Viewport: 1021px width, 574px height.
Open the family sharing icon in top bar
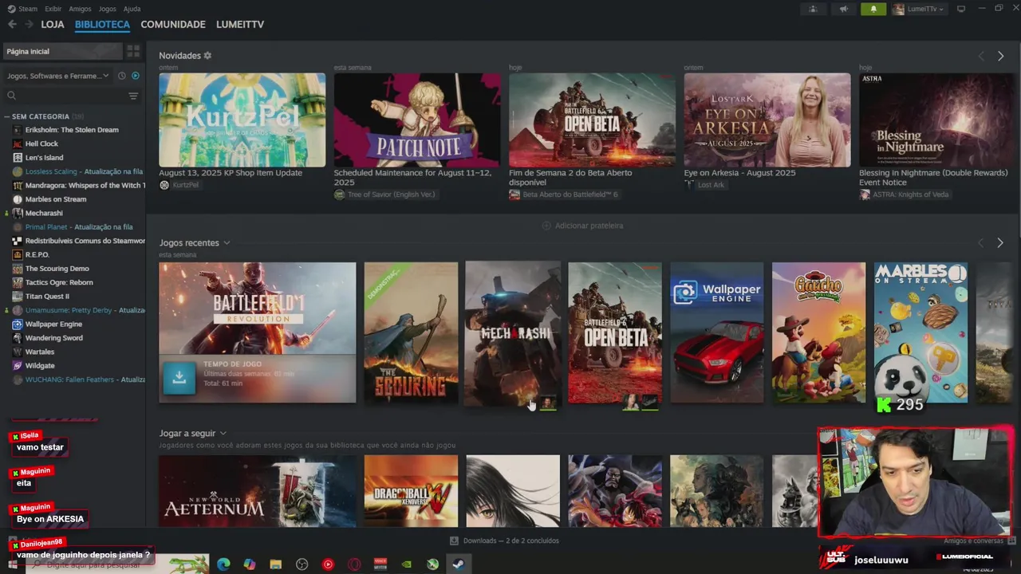813,9
